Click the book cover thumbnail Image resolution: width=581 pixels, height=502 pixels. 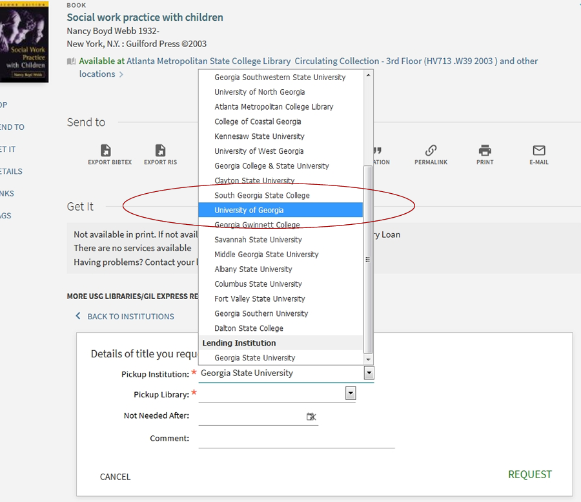(24, 41)
